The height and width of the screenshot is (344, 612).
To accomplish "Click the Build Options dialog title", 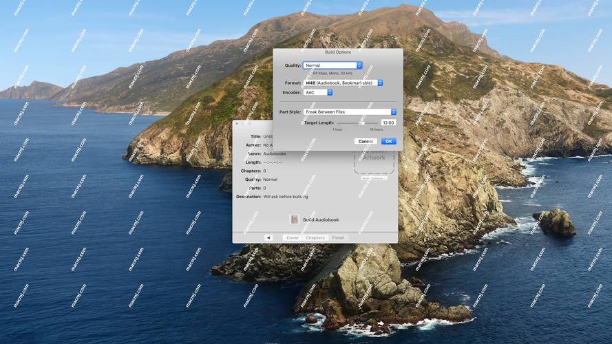I will point(337,52).
